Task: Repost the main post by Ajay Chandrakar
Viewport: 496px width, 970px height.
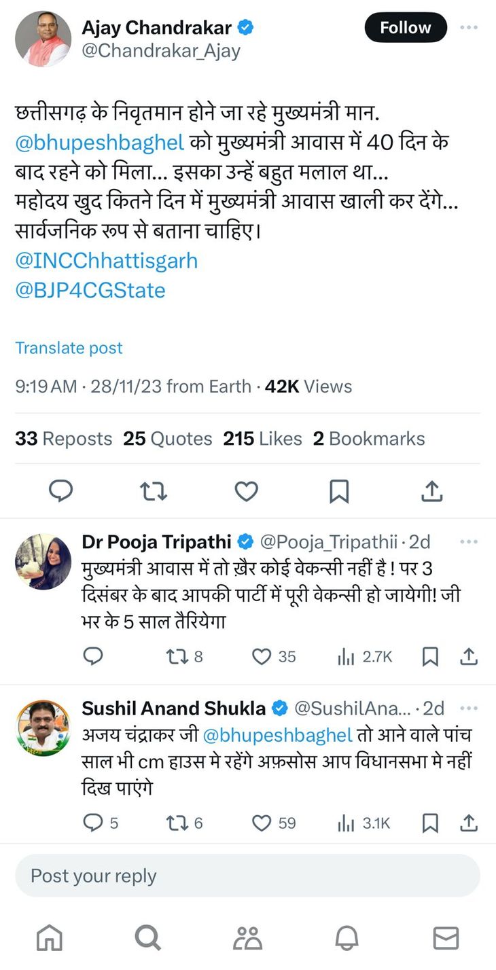Action: coord(153,491)
